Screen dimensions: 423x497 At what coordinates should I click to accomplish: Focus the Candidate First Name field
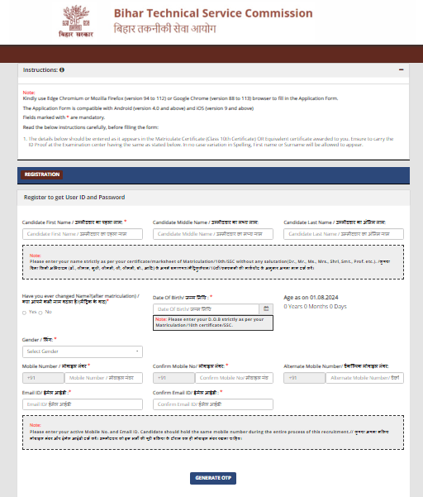[83, 234]
